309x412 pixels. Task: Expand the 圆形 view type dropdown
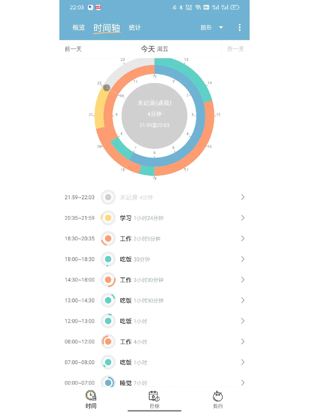click(212, 27)
